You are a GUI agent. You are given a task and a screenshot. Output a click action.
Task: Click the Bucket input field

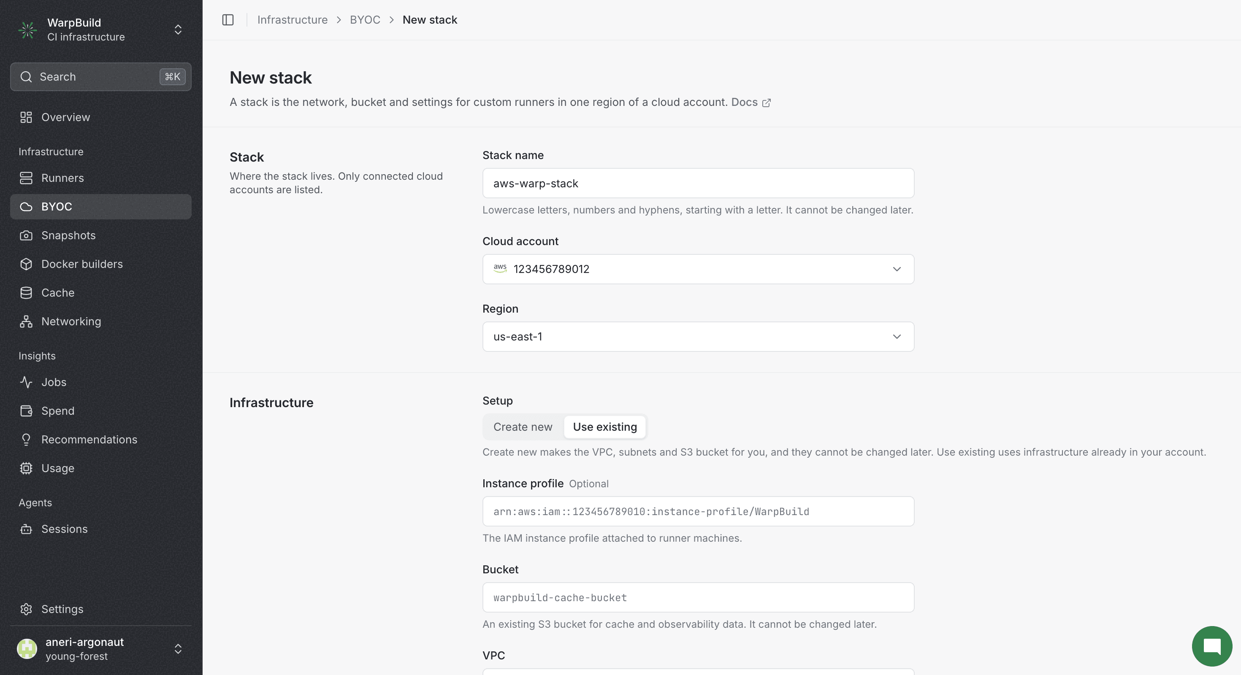coord(698,597)
